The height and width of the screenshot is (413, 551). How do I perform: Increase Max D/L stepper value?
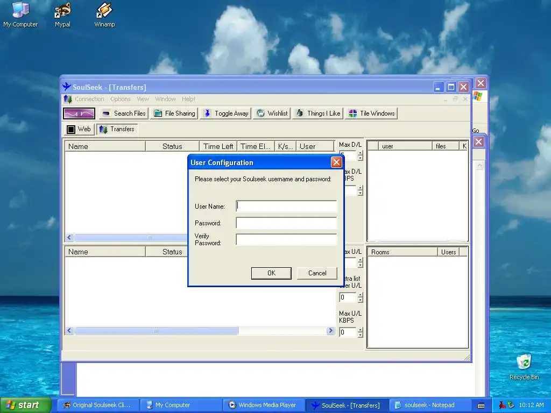(x=360, y=153)
